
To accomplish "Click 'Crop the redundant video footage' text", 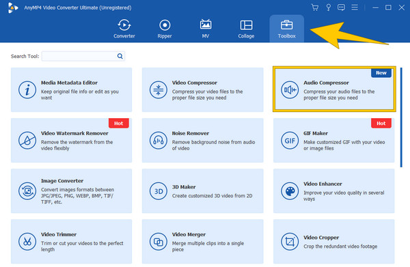I will (x=340, y=247).
